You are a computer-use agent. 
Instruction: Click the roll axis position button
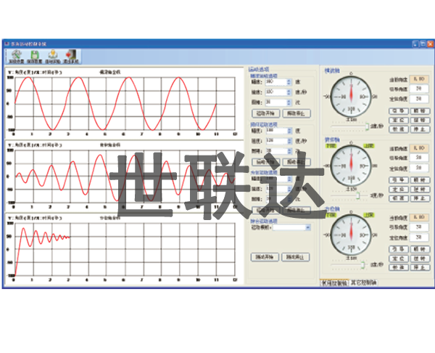[398, 121]
